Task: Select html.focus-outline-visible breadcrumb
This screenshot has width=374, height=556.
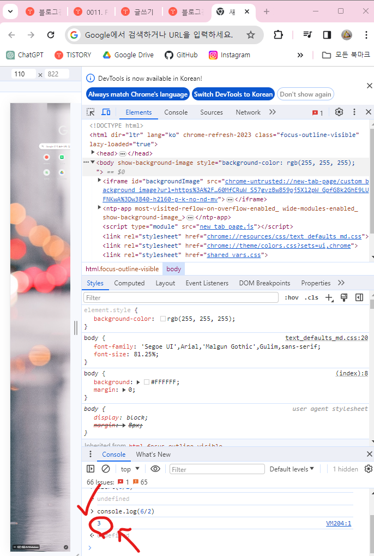Action: [x=122, y=269]
